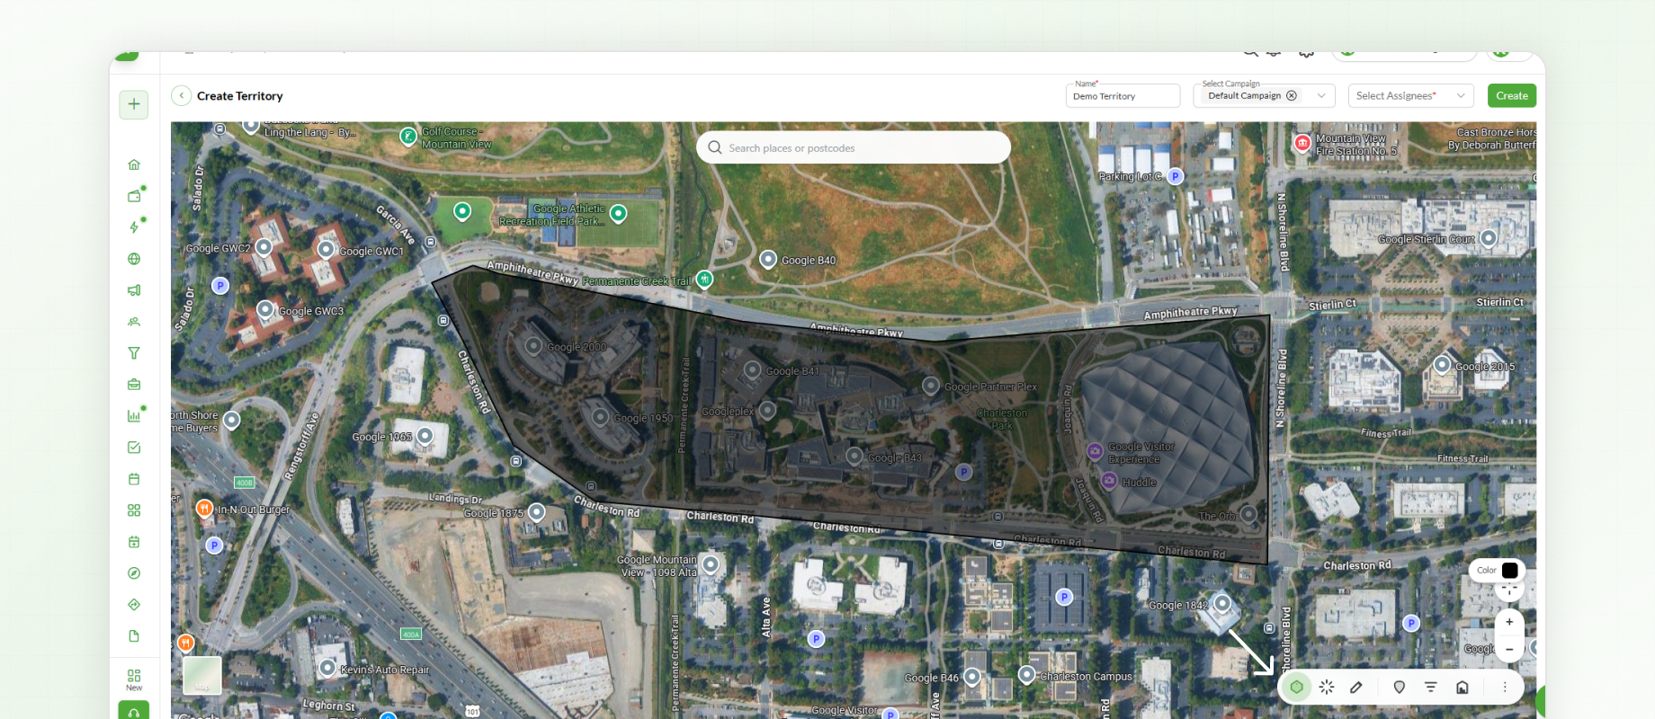This screenshot has height=719, width=1655.
Task: Open the three-dot more options menu
Action: (x=1505, y=687)
